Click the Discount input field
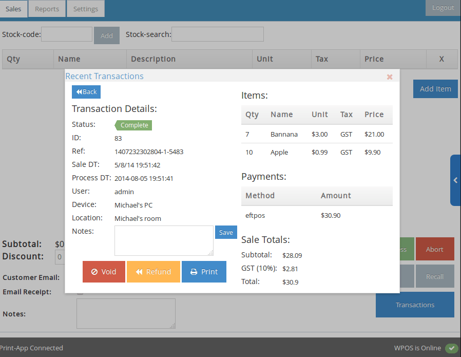461x357 pixels. point(60,257)
